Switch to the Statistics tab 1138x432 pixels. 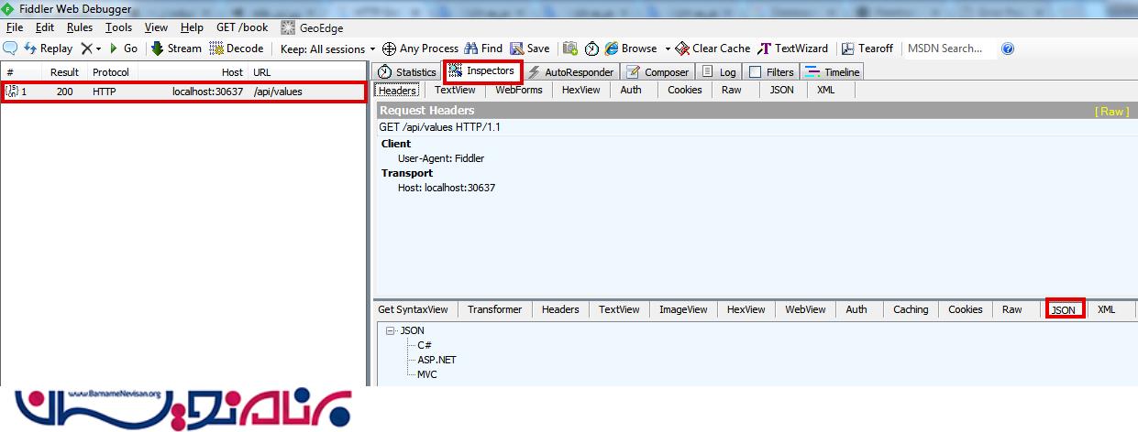[x=407, y=72]
